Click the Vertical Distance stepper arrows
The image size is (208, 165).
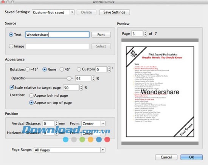coord(56,123)
